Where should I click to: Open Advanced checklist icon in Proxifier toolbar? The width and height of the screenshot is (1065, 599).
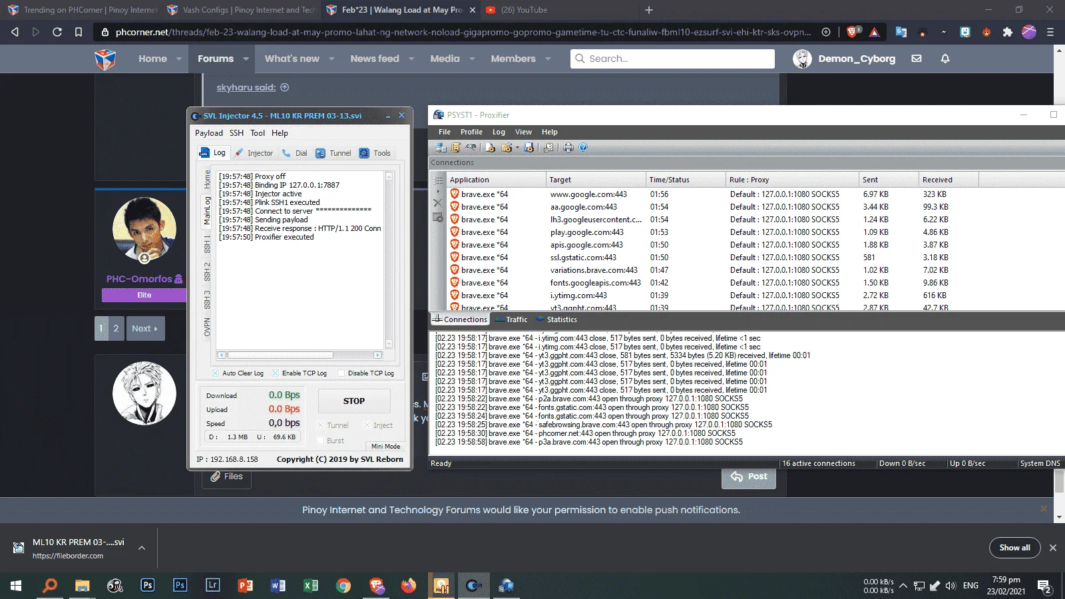(x=548, y=148)
